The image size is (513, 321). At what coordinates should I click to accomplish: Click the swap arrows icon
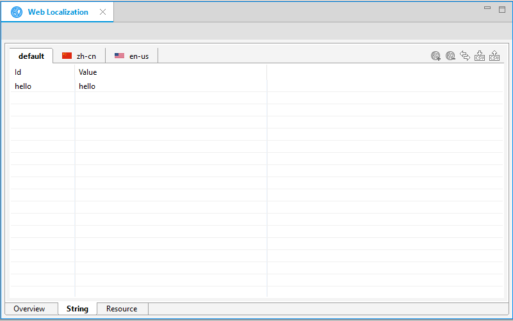click(x=465, y=56)
